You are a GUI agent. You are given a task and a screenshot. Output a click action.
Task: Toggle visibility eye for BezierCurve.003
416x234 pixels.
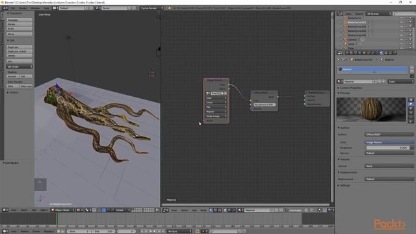tap(402, 31)
